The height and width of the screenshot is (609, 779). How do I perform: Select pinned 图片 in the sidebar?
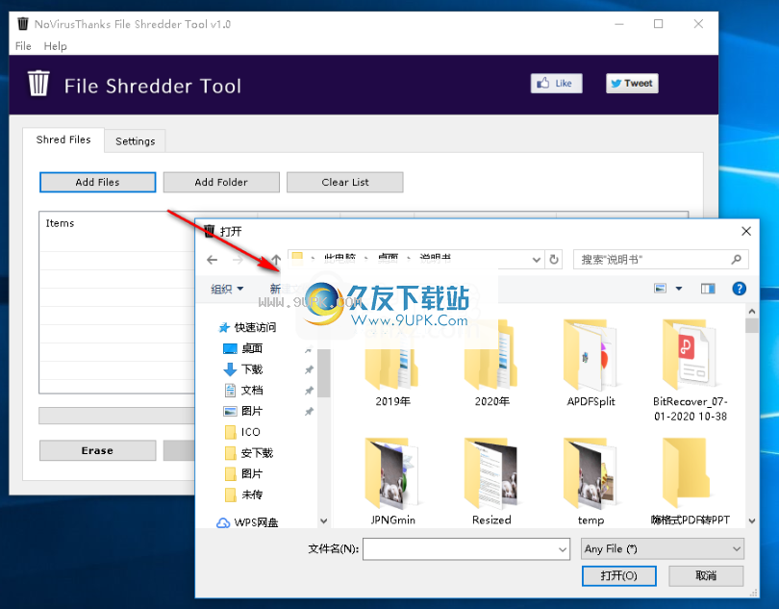pos(252,411)
